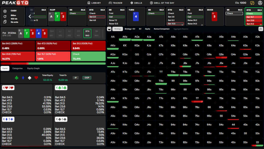Click the red 2 card in FLOP panel
Screen dimensions: 264x149
click(x=63, y=17)
